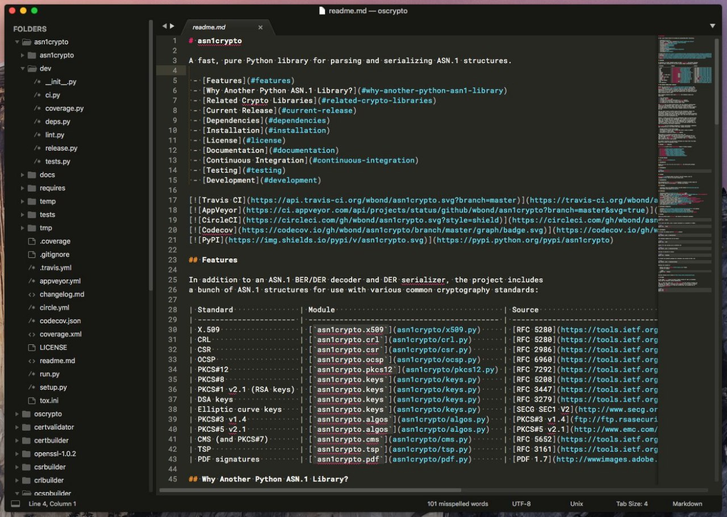This screenshot has width=727, height=517.
Task: Expand the temp folder
Action: pos(23,202)
